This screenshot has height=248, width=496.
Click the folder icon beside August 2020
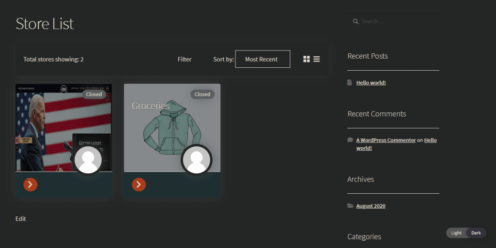351,205
